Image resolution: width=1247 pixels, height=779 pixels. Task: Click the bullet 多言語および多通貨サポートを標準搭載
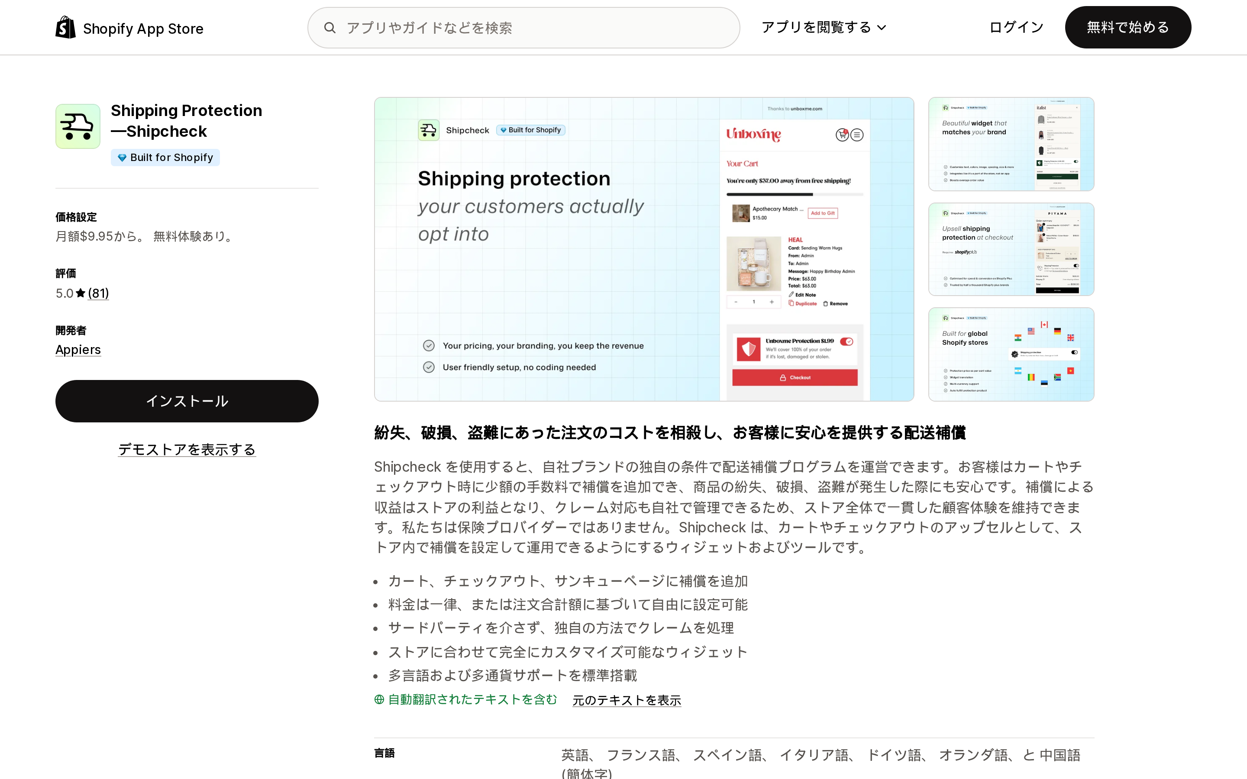pyautogui.click(x=513, y=676)
